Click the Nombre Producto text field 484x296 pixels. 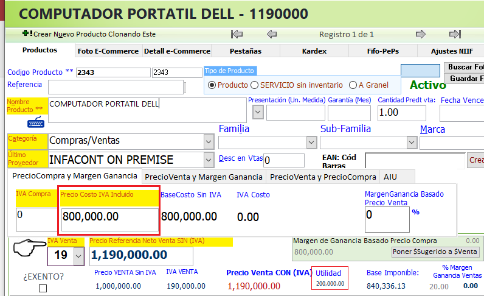pyautogui.click(x=147, y=110)
